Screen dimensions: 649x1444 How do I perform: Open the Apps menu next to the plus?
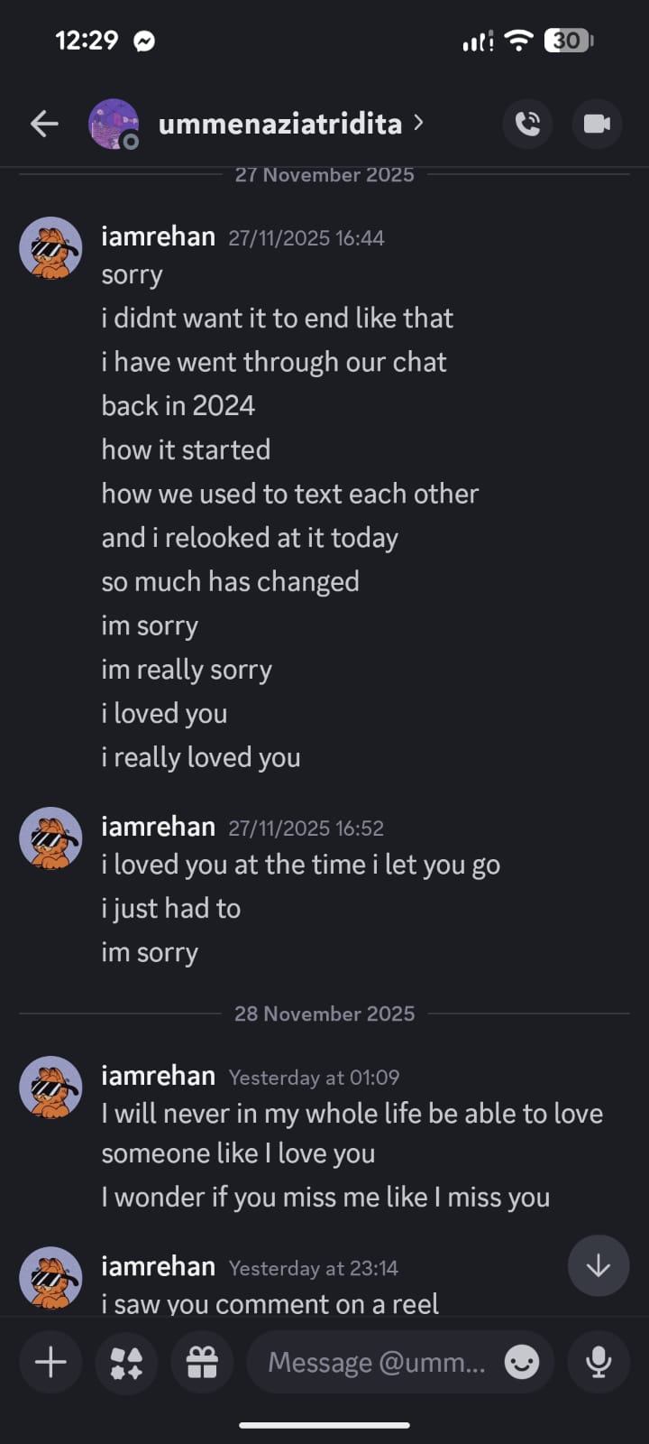(126, 1362)
